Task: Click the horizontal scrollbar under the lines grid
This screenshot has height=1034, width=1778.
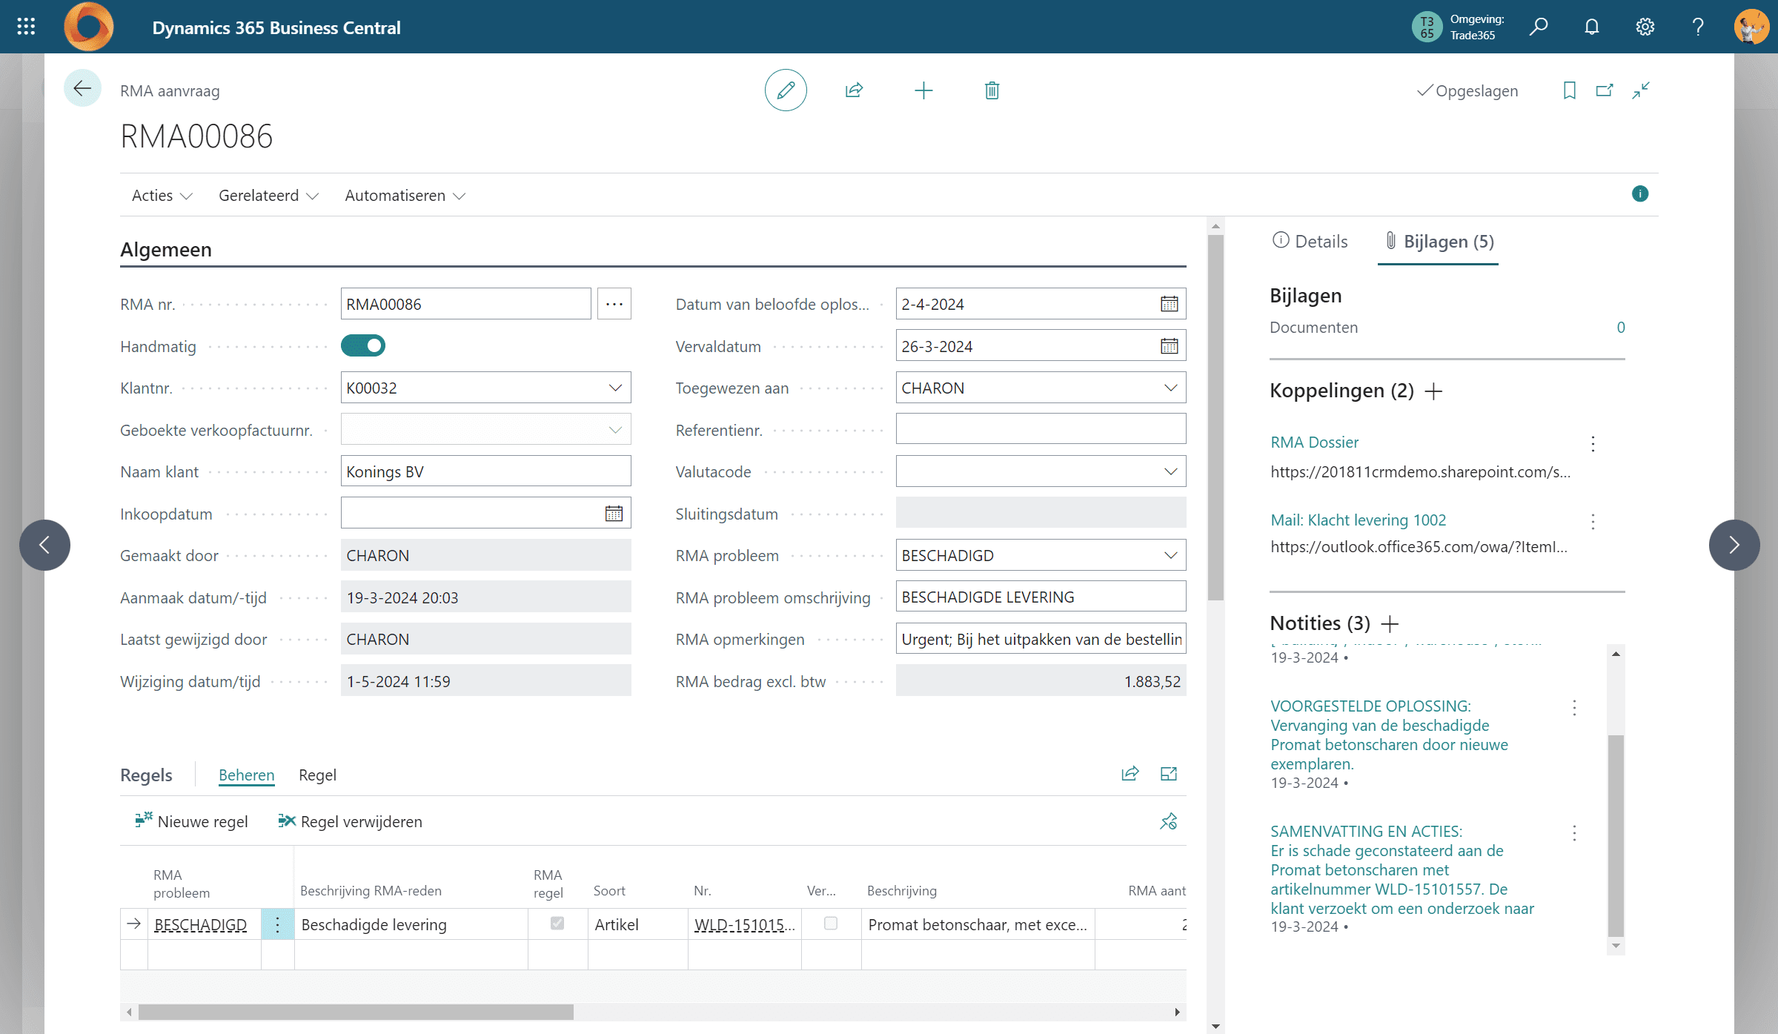Action: 356,1012
